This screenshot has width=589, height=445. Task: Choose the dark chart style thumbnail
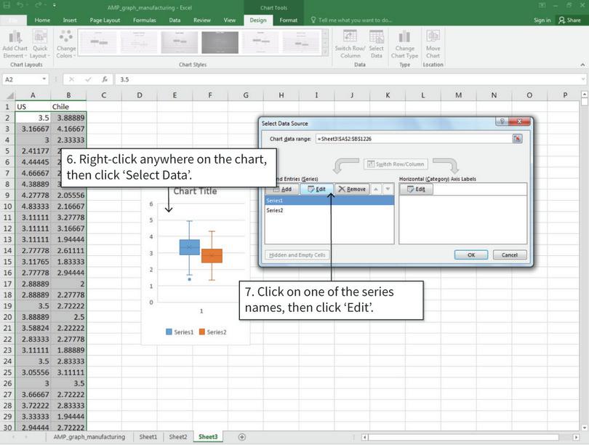click(220, 42)
